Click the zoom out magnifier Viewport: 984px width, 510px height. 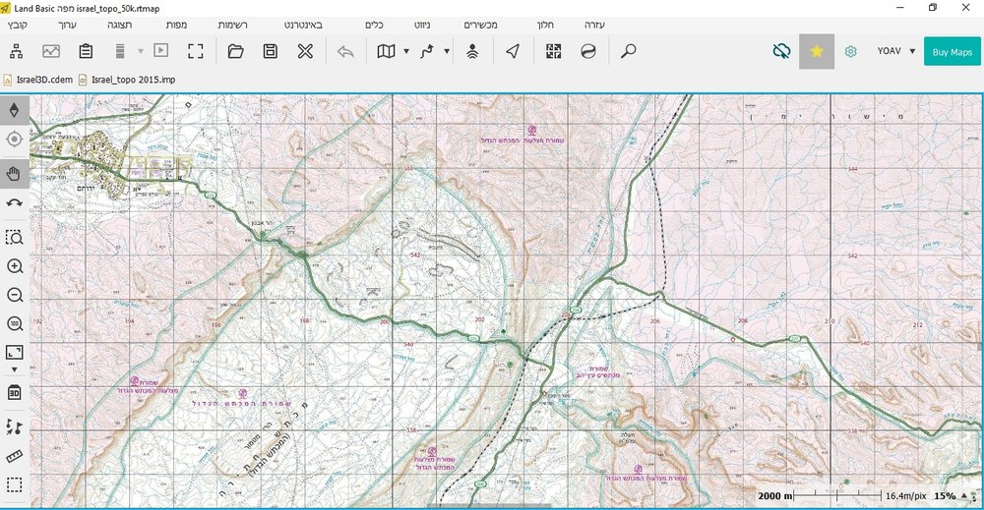(15, 295)
